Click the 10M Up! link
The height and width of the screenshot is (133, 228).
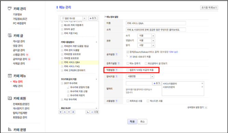pyautogui.click(x=173, y=52)
